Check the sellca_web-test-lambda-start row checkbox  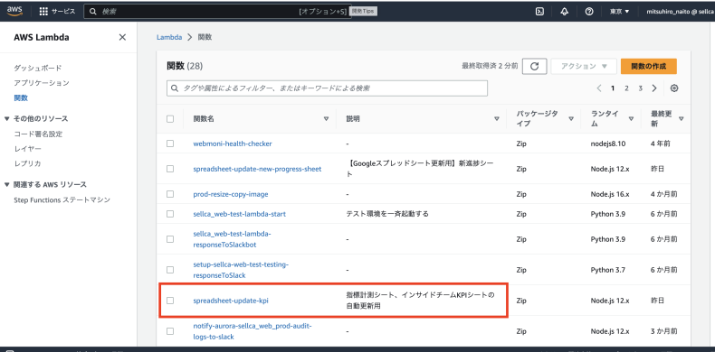pyautogui.click(x=170, y=213)
